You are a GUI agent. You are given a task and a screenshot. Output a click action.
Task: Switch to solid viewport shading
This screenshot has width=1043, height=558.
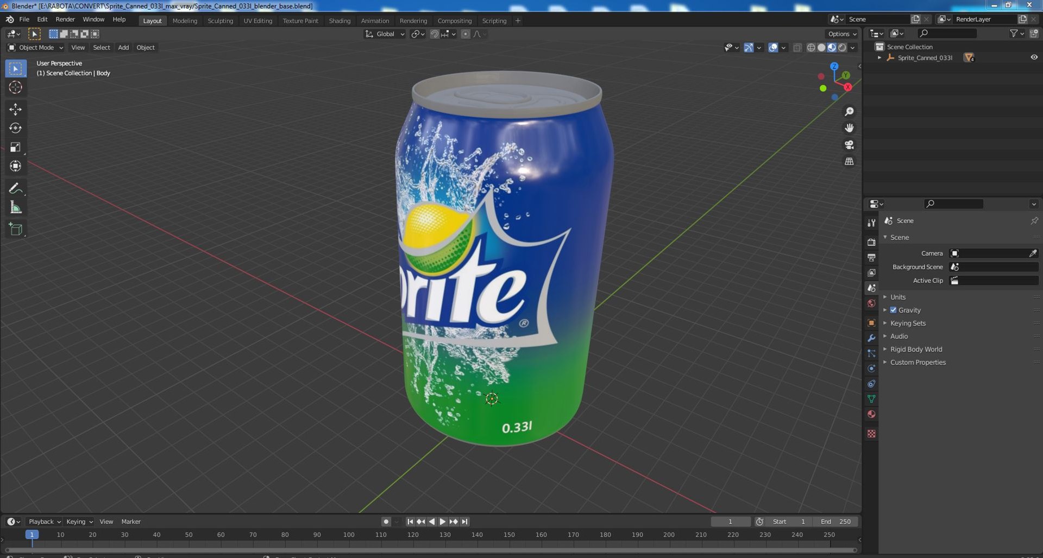click(821, 48)
